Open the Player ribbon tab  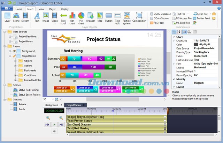coord(52,9)
